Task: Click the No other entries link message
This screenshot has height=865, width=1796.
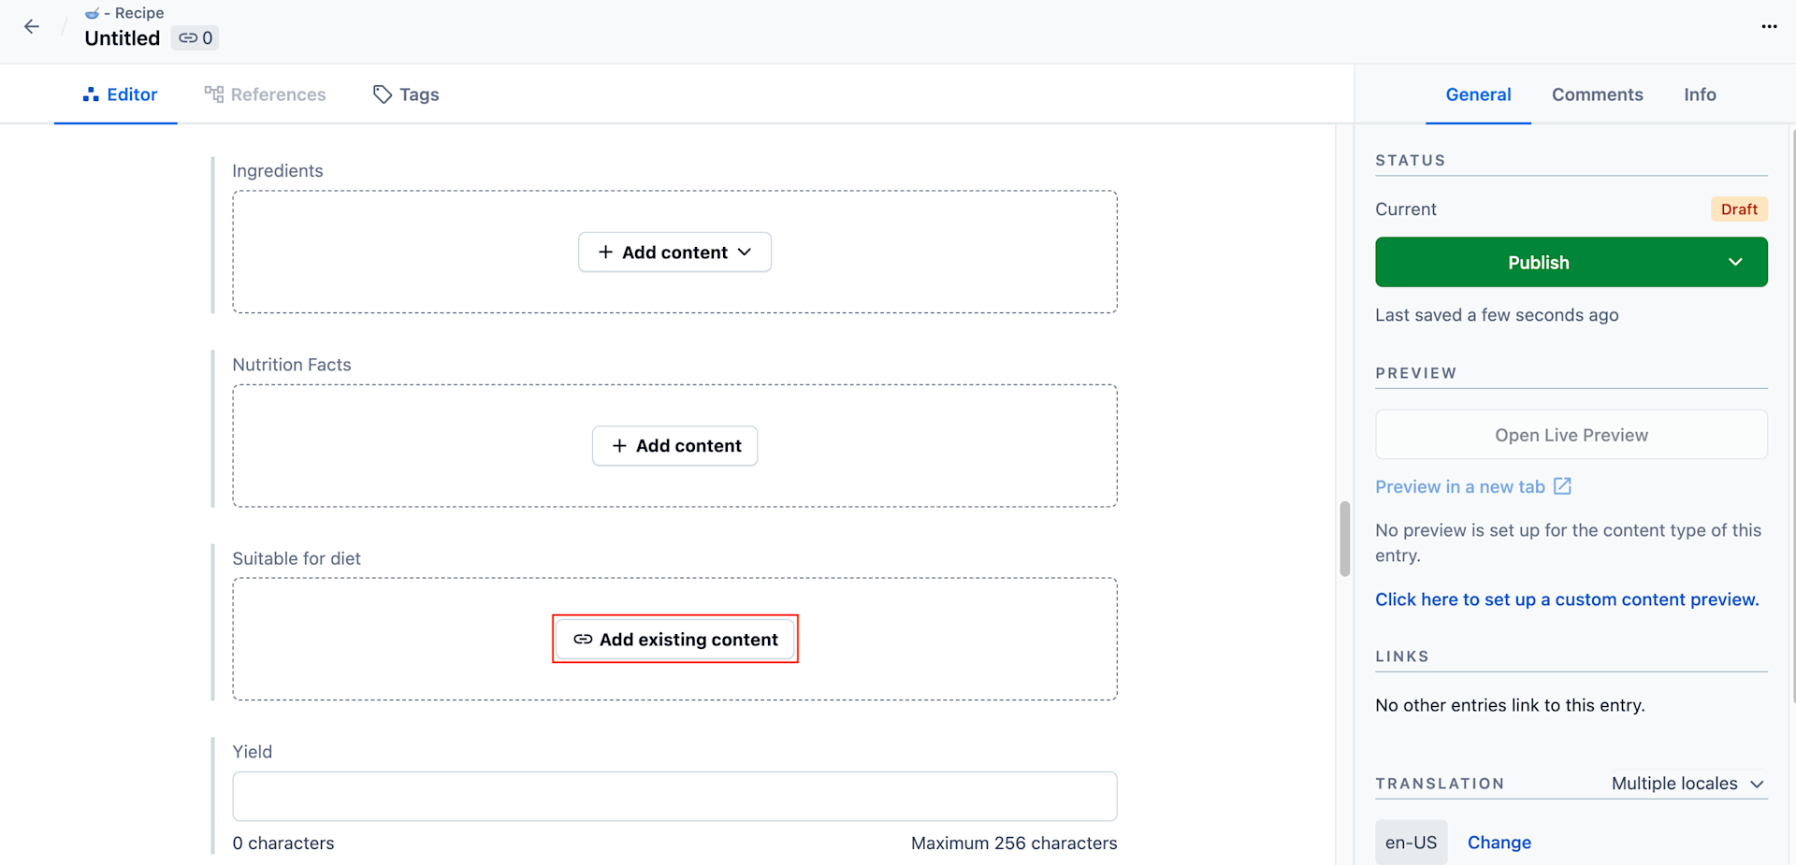Action: pyautogui.click(x=1510, y=705)
